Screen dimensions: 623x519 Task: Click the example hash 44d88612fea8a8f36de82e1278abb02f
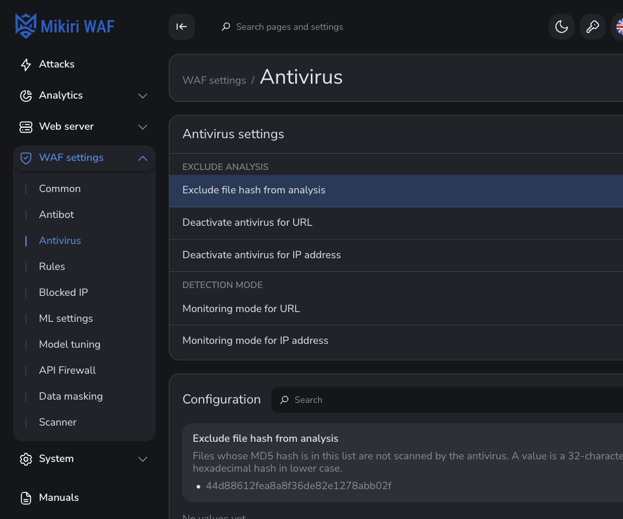299,486
